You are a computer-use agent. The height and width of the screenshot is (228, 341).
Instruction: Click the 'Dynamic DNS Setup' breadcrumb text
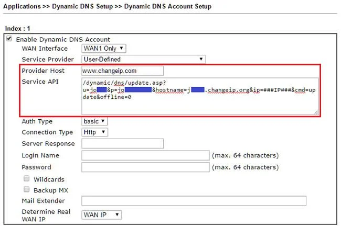[82, 6]
